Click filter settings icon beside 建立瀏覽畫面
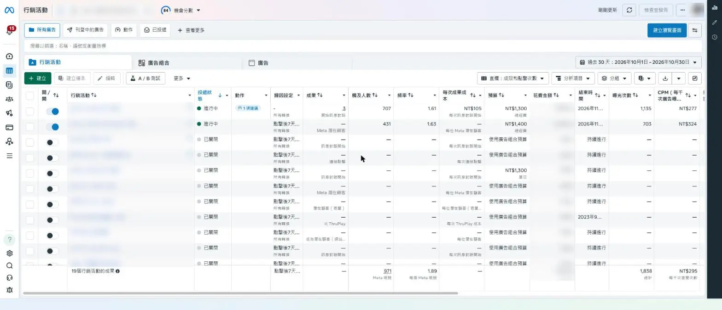The image size is (722, 310). click(x=695, y=30)
